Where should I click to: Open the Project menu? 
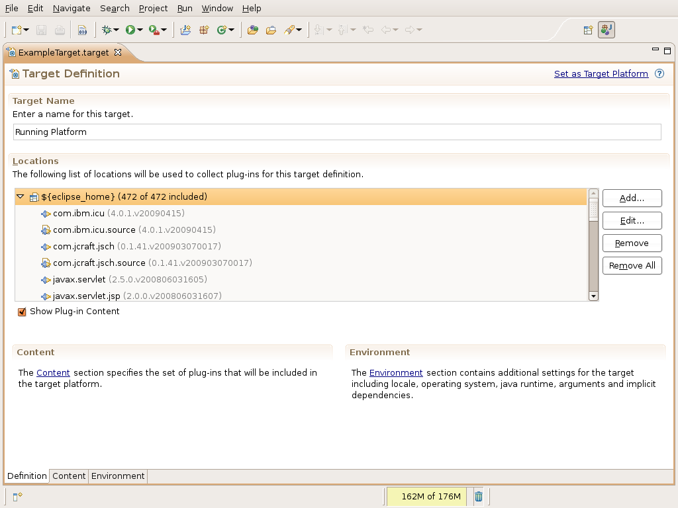pyautogui.click(x=153, y=8)
